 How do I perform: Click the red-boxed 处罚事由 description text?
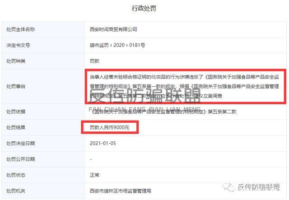pyautogui.click(x=184, y=86)
